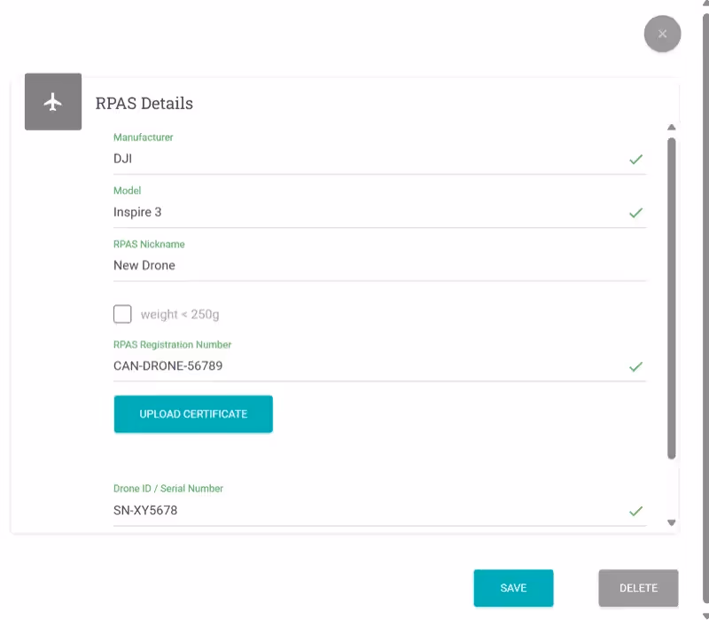The height and width of the screenshot is (620, 709).
Task: Click the form's vertical scrollbar thumb
Action: pos(671,297)
